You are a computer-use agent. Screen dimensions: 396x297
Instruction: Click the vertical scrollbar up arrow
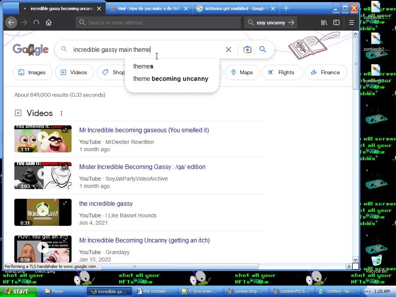click(356, 34)
